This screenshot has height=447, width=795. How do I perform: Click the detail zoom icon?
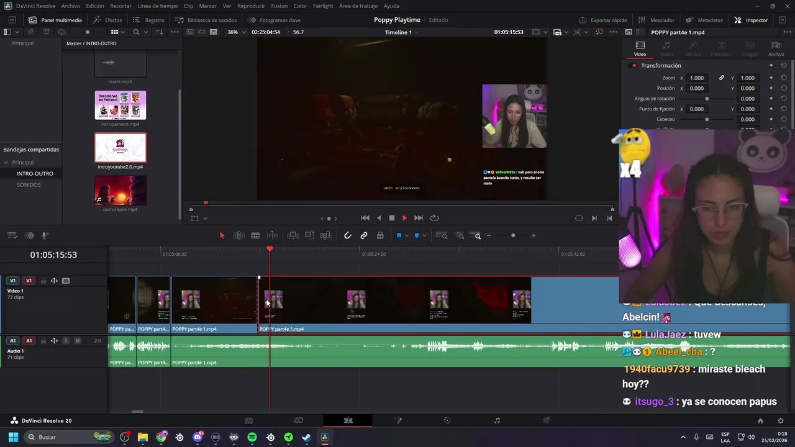[x=460, y=235]
